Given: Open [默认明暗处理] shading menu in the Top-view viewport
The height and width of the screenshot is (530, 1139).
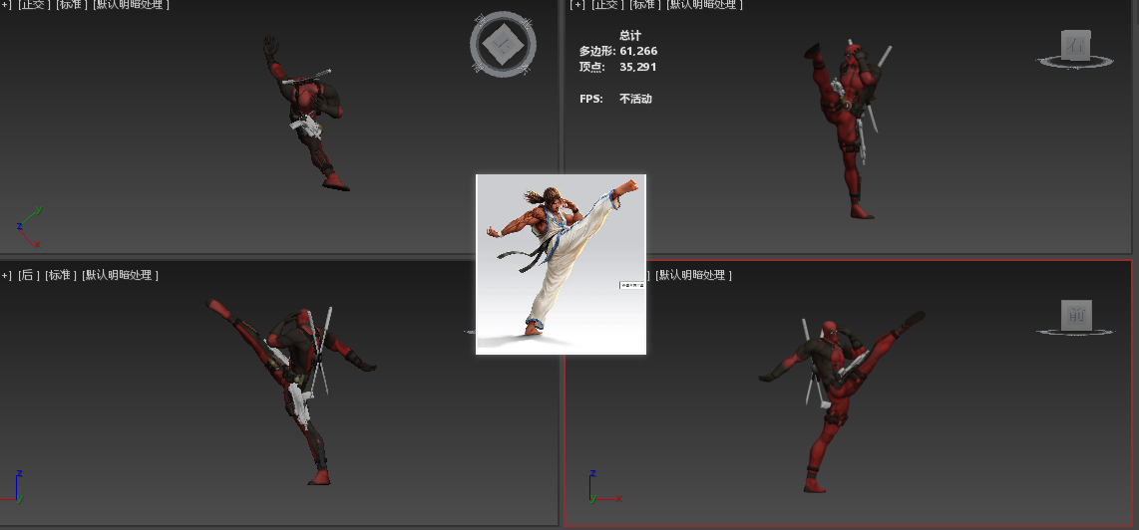Looking at the screenshot, I should tap(132, 4).
